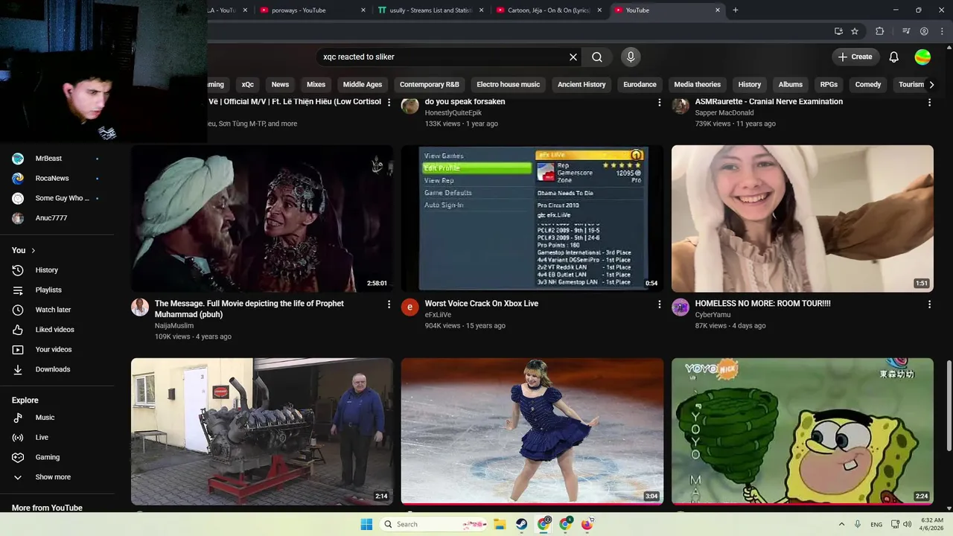This screenshot has width=953, height=536.
Task: Close the poroways - YouTube tab
Action: 363,10
